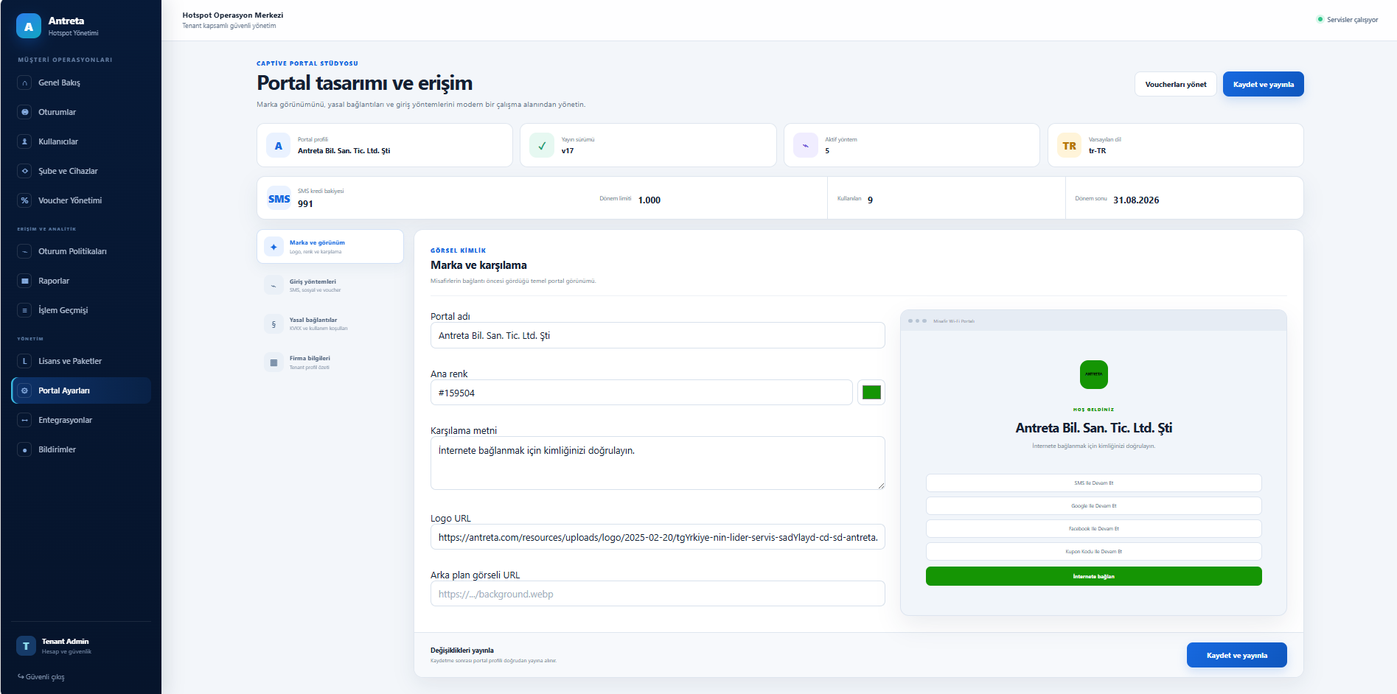Screen dimensions: 1397x694
Task: Open Entegrasyonlar sidebar icon
Action: 25,420
